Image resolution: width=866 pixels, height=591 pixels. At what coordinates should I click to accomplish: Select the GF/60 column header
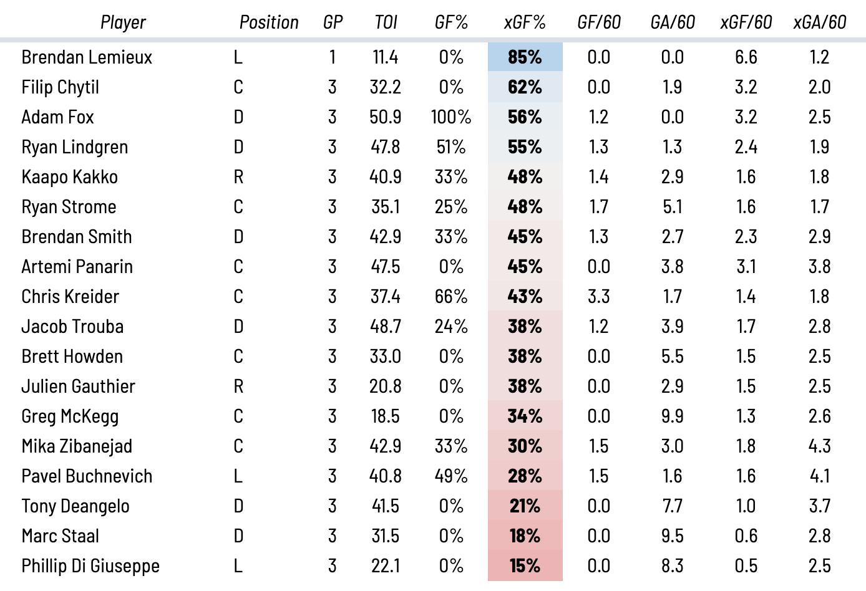pyautogui.click(x=598, y=22)
